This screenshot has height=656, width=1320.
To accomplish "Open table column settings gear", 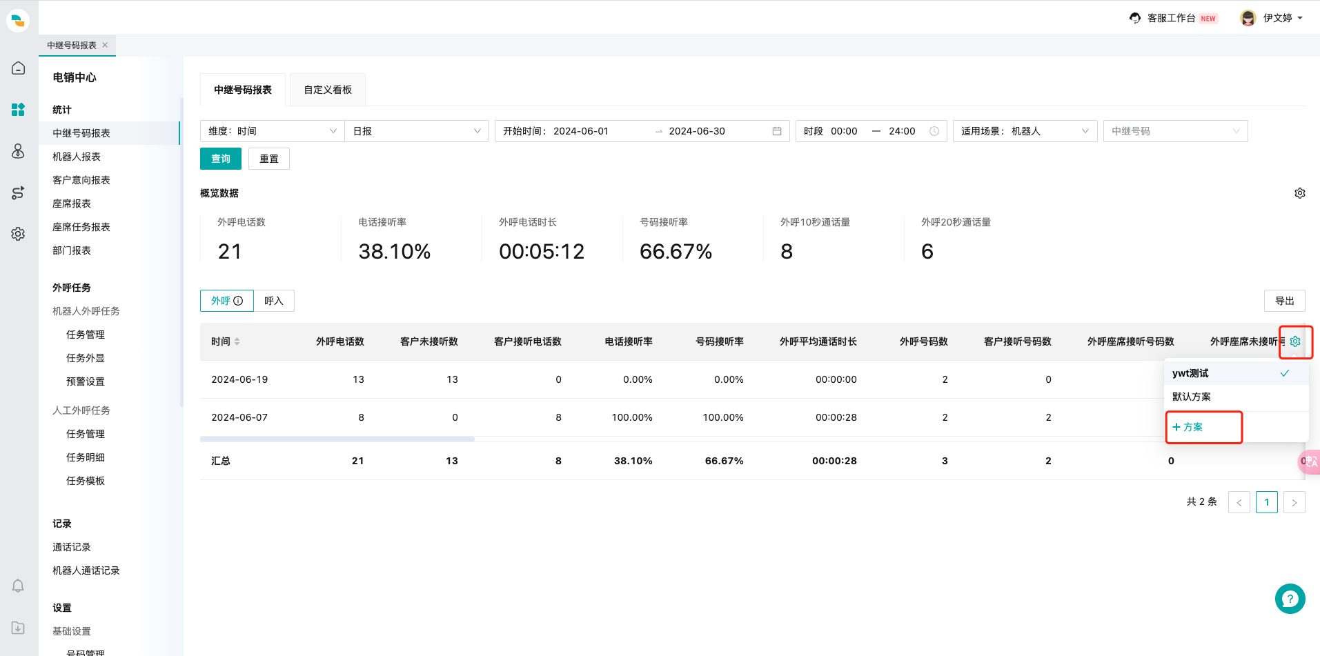I will point(1295,341).
